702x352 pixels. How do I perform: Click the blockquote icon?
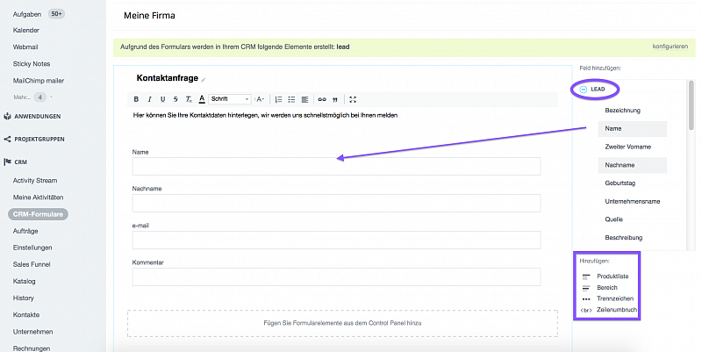[x=335, y=99]
